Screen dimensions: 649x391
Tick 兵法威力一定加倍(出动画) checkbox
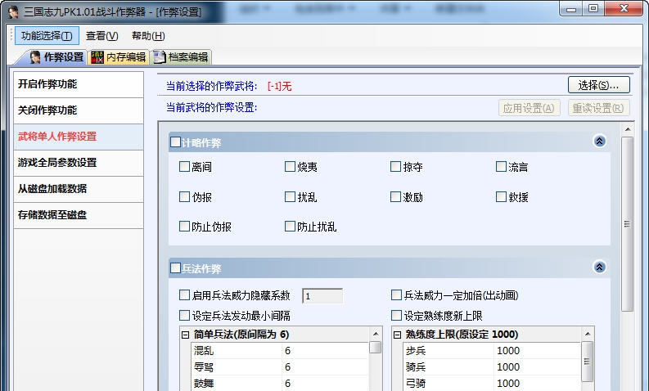[396, 295]
